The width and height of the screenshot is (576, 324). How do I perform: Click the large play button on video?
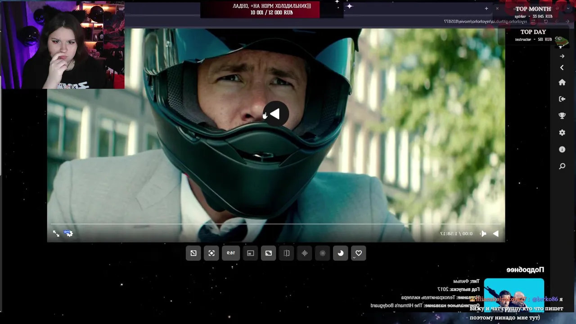click(x=275, y=115)
